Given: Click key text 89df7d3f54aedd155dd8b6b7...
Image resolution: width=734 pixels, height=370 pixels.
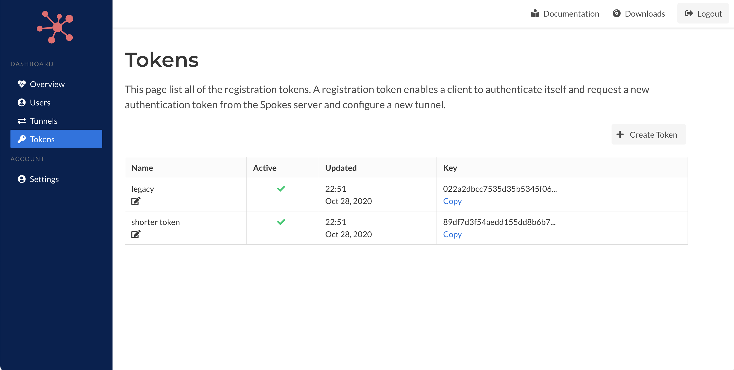Looking at the screenshot, I should pyautogui.click(x=499, y=222).
